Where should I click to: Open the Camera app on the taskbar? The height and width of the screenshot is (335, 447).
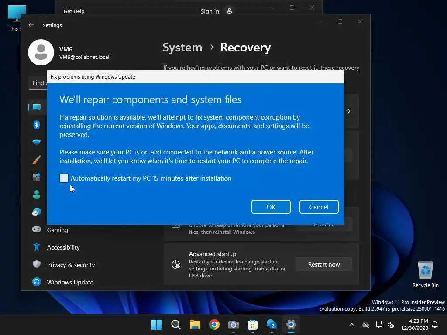pos(233,325)
